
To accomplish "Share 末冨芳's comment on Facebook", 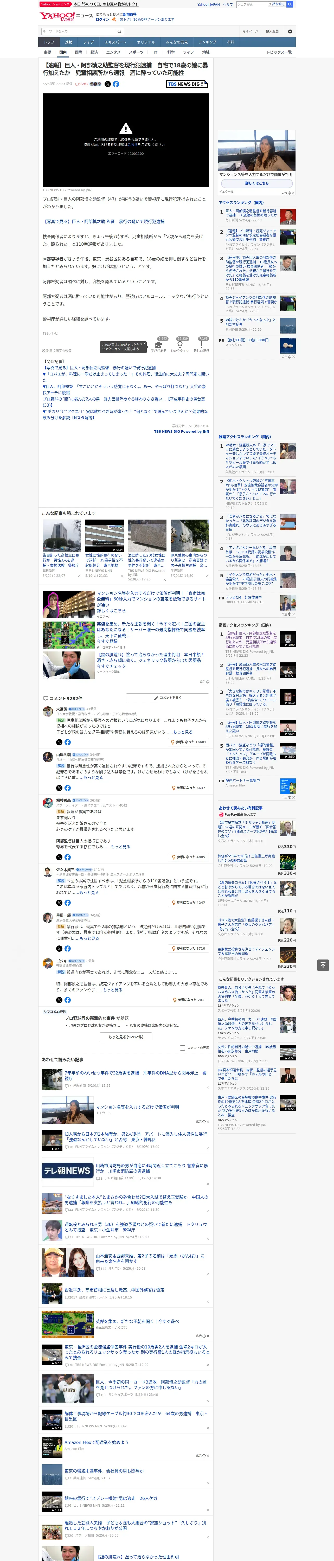I will click(x=67, y=742).
